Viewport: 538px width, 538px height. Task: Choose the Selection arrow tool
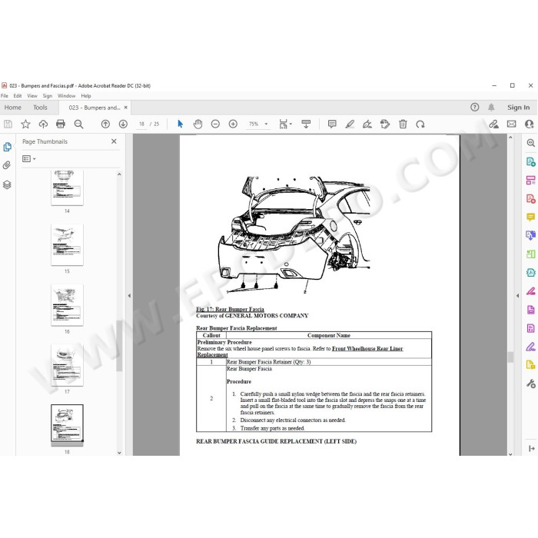(180, 124)
